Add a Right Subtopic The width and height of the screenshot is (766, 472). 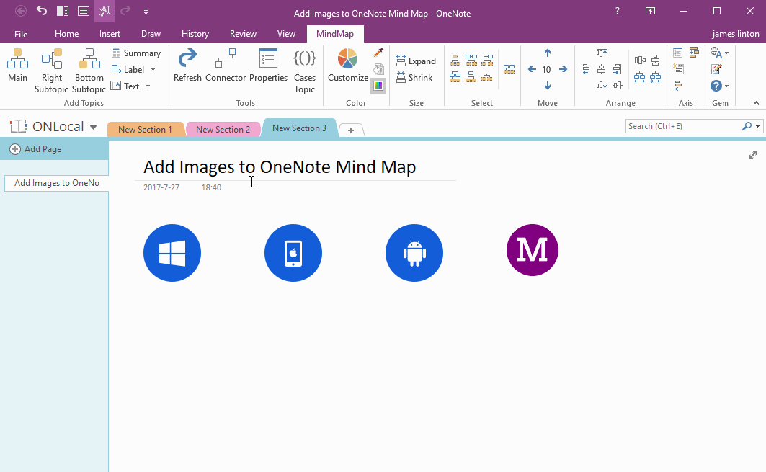pyautogui.click(x=51, y=68)
